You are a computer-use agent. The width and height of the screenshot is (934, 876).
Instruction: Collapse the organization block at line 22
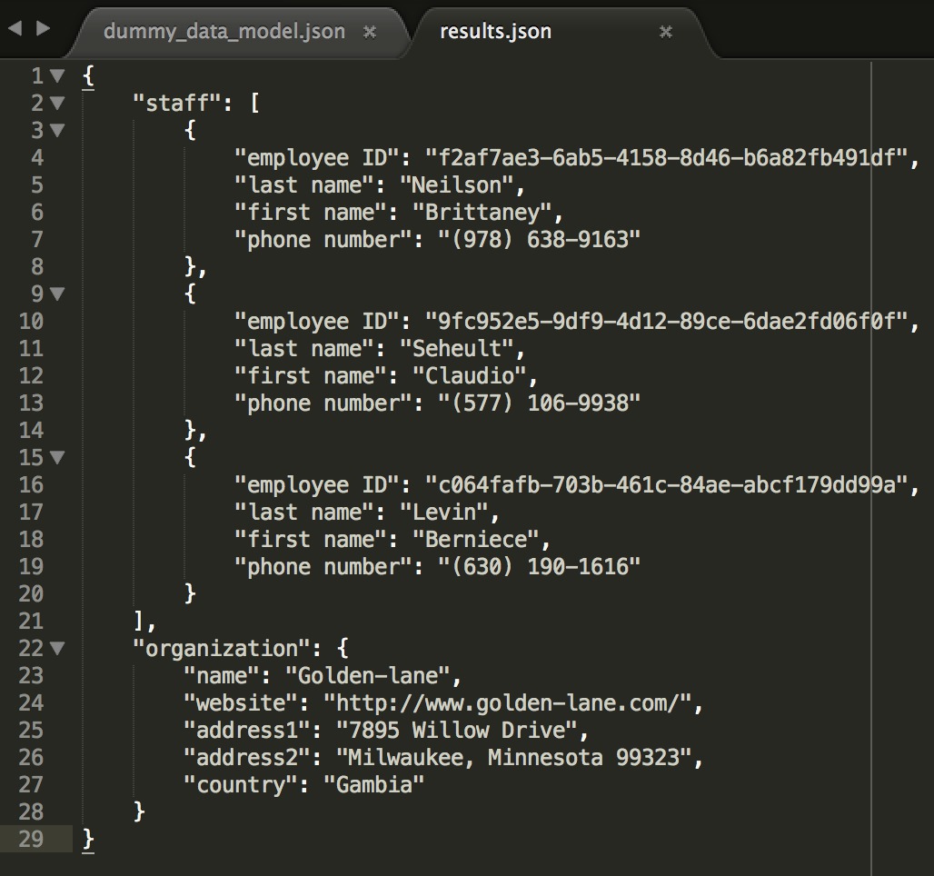[57, 648]
